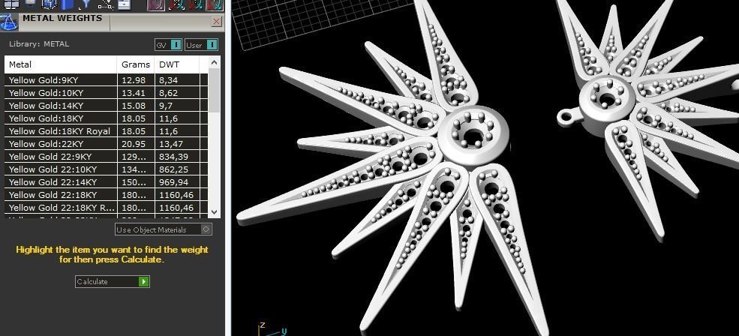Click the solid blue block icon
The image size is (739, 336).
(x=67, y=4)
